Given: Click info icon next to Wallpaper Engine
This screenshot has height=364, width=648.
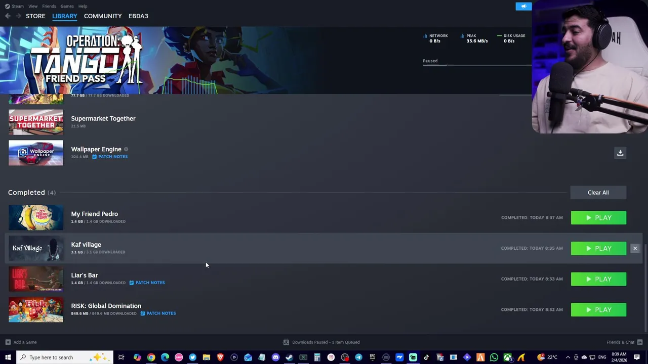Looking at the screenshot, I should [x=126, y=149].
